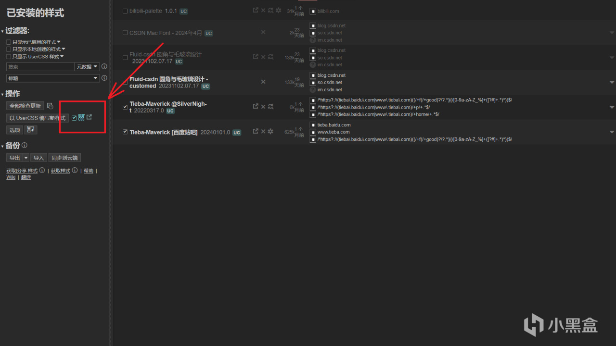Enable the 只显示本地创建的样式 filter checkbox
This screenshot has width=616, height=346.
tap(9, 49)
